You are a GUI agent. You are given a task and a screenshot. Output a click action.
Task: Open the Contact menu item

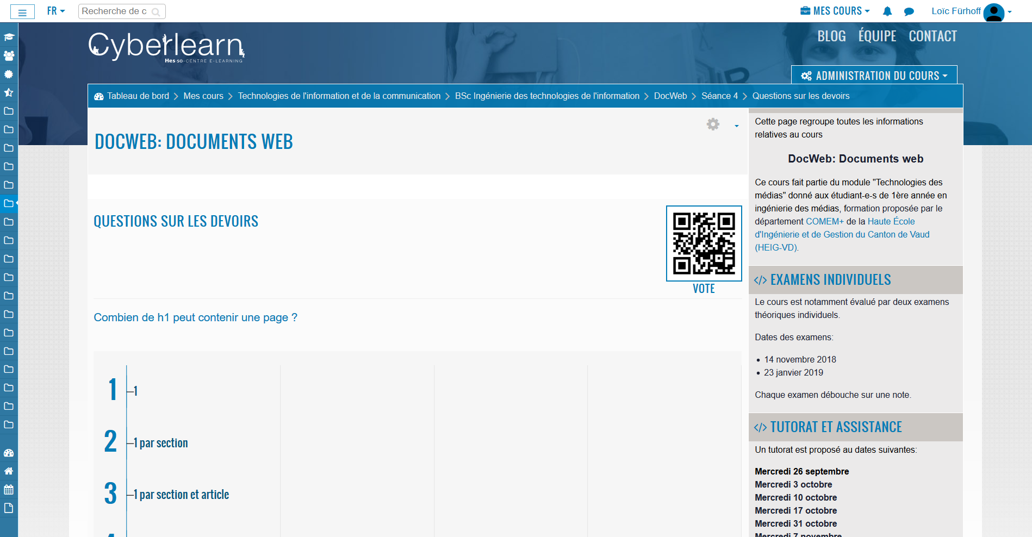932,36
